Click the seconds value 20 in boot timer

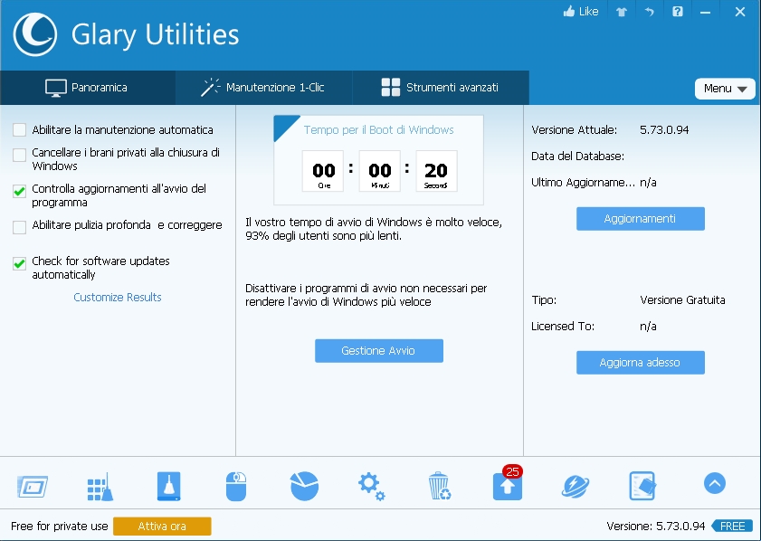coord(436,170)
